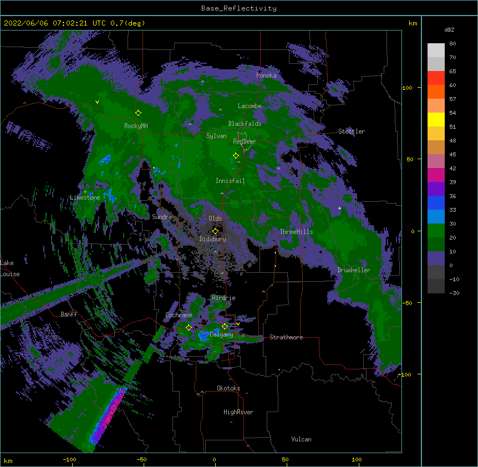Image resolution: width=478 pixels, height=467 pixels.
Task: Click the Drumheller label
Action: point(354,270)
